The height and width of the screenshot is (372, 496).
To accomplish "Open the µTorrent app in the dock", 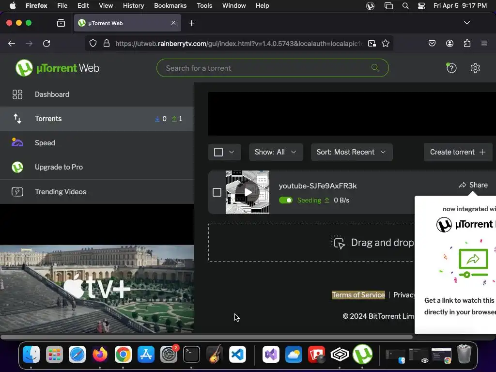I will click(x=362, y=354).
